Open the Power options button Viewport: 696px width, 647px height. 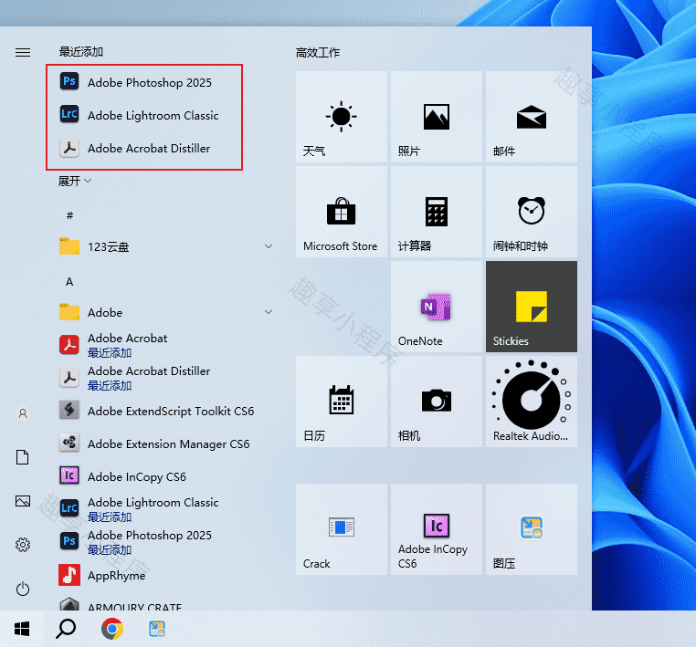(x=23, y=589)
